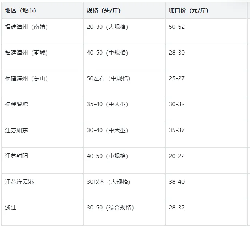This screenshot has height=227, width=250.
Task: Select the 30-50（综合规格） spec cell
Action: [110, 208]
